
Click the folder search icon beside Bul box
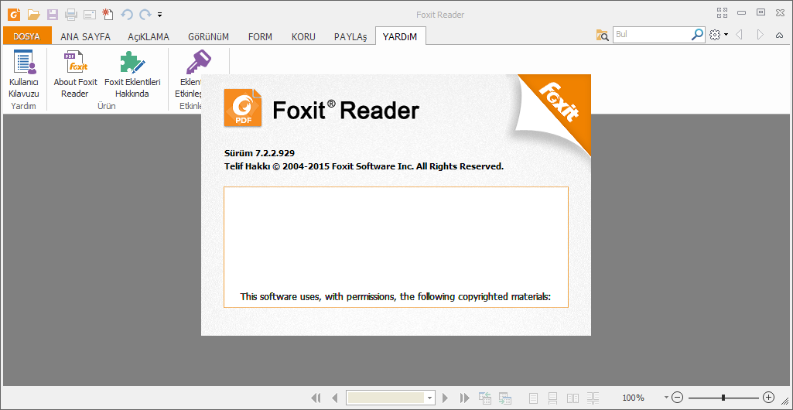tap(602, 35)
